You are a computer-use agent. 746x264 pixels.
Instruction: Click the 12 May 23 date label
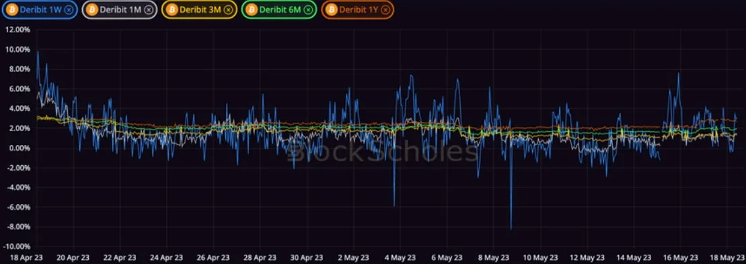coord(588,258)
